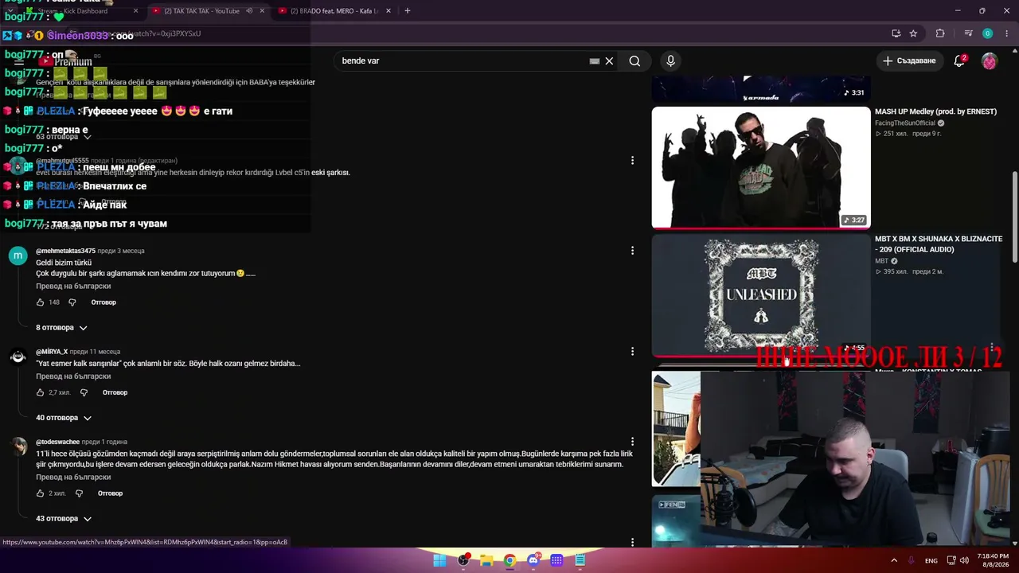Open the on-screen keyboard in search box
The height and width of the screenshot is (573, 1019).
(594, 60)
